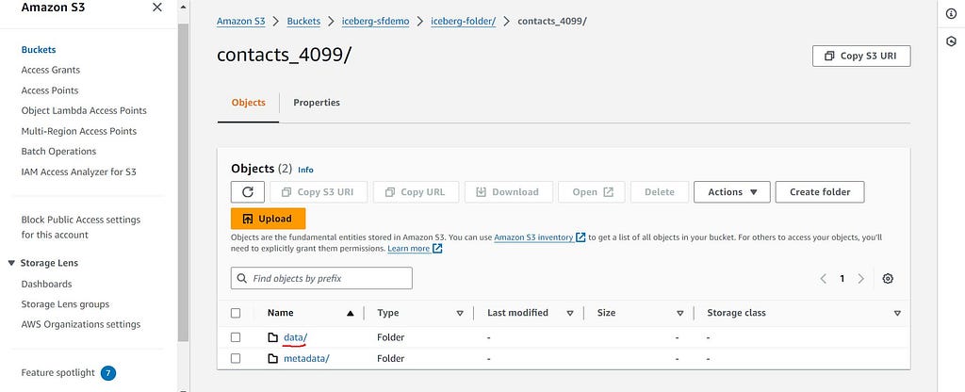Go to the Amazon S3 breadcrumb
965x392 pixels.
coord(241,21)
